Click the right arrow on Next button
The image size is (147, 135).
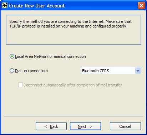click(x=91, y=126)
